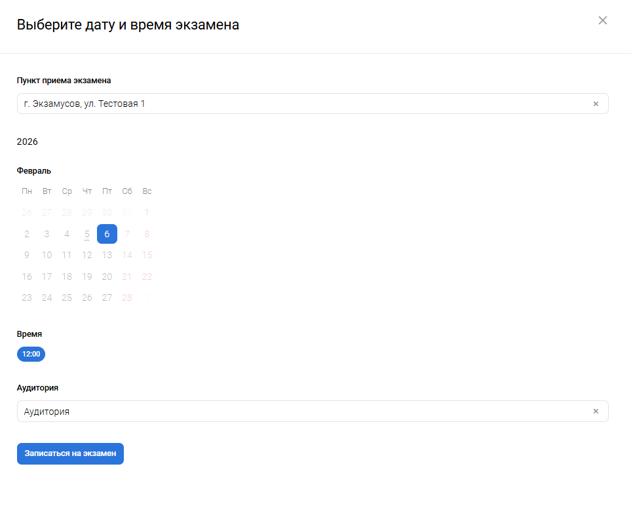Choose February 13 in the calendar
The height and width of the screenshot is (517, 631).
click(x=107, y=255)
